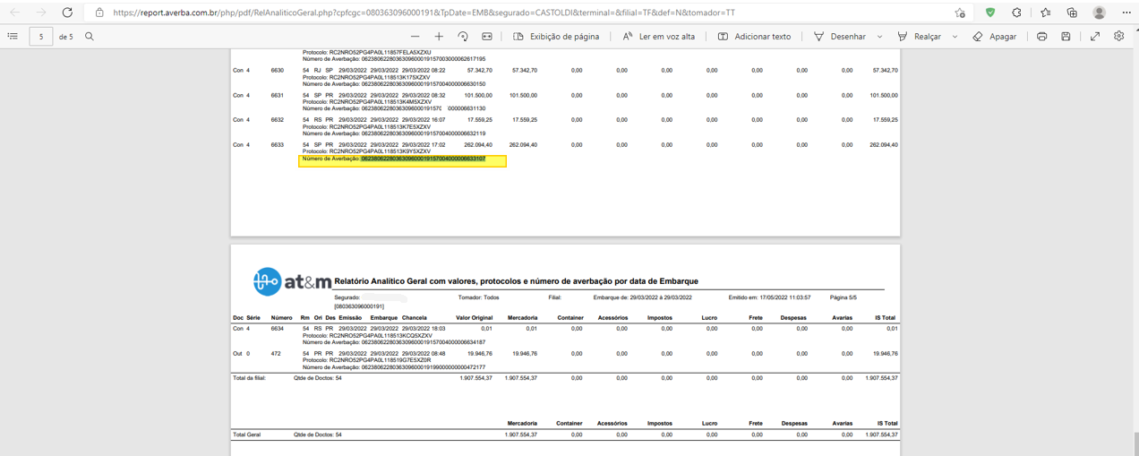Screen dimensions: 1139x456
Task: Click the Total Geral row label
Action: coord(246,434)
